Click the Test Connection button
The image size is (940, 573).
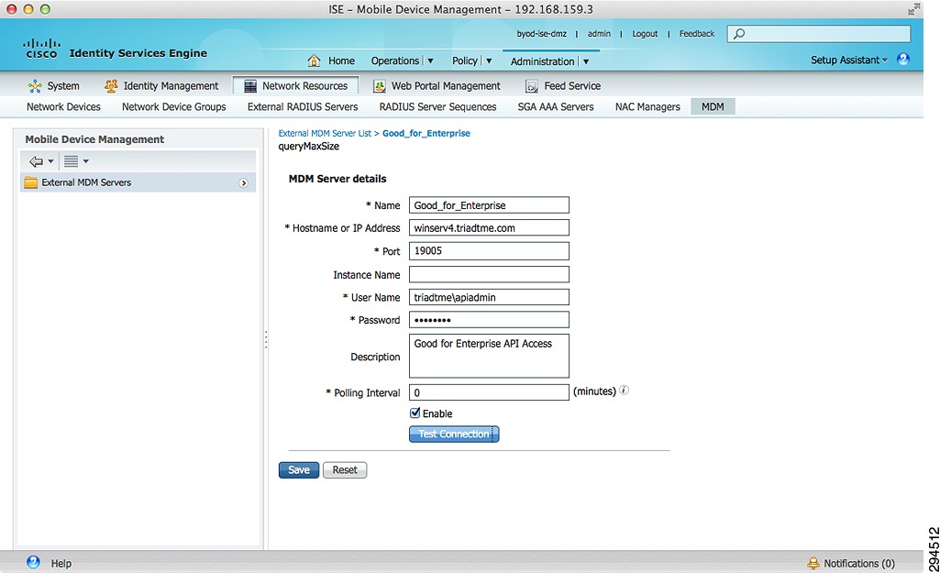pos(454,434)
